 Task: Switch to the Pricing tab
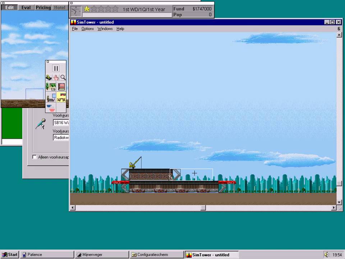click(x=43, y=8)
